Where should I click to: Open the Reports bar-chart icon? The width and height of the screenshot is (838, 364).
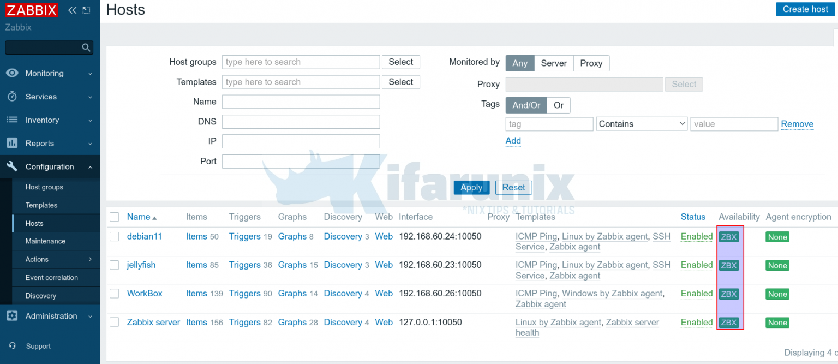pos(13,143)
